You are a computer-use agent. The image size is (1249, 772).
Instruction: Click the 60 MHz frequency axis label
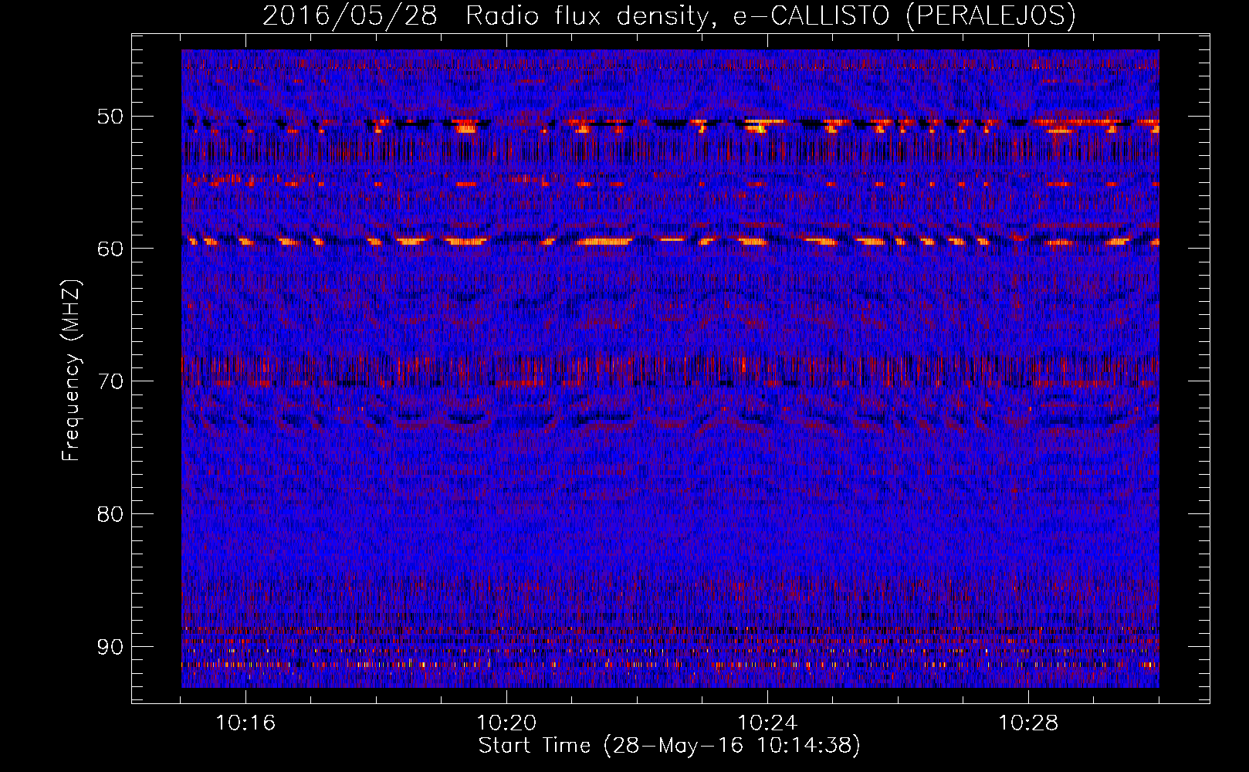coord(110,249)
